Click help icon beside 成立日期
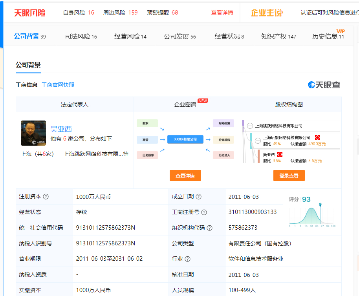 click(x=199, y=197)
